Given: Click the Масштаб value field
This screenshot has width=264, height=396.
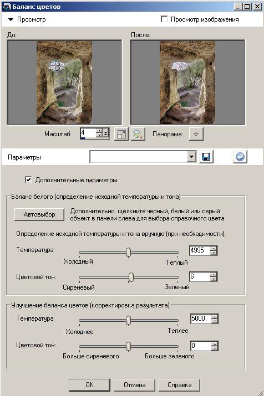Looking at the screenshot, I should click(x=88, y=133).
